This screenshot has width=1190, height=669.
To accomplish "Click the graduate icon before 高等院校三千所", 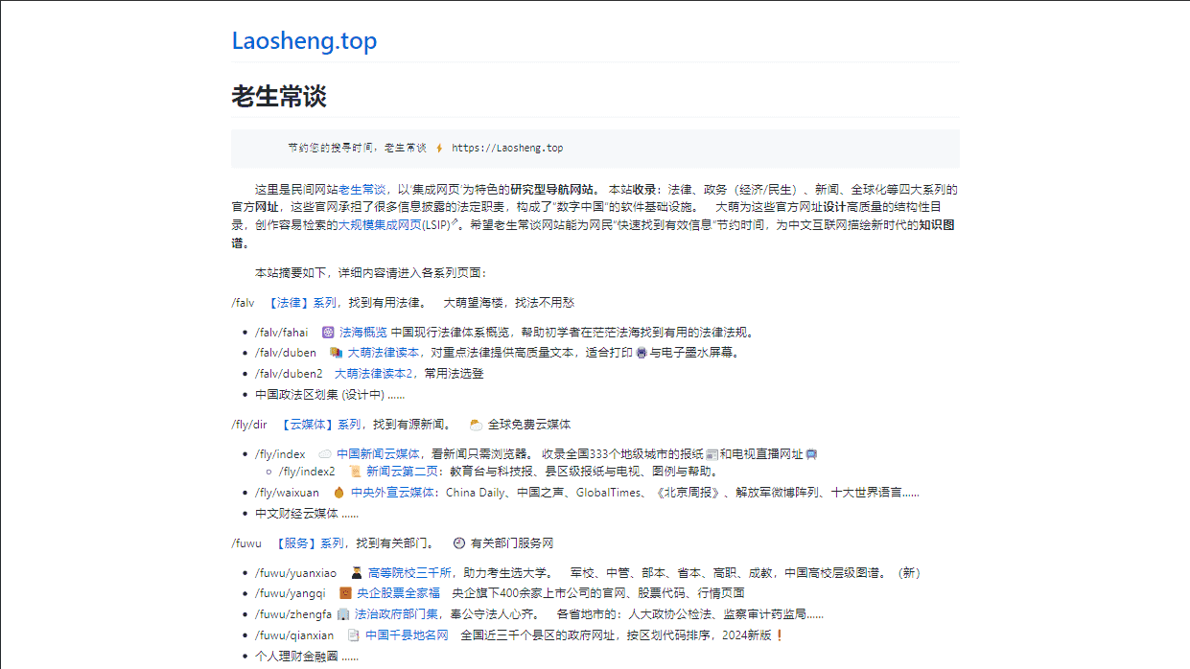I will tap(356, 573).
